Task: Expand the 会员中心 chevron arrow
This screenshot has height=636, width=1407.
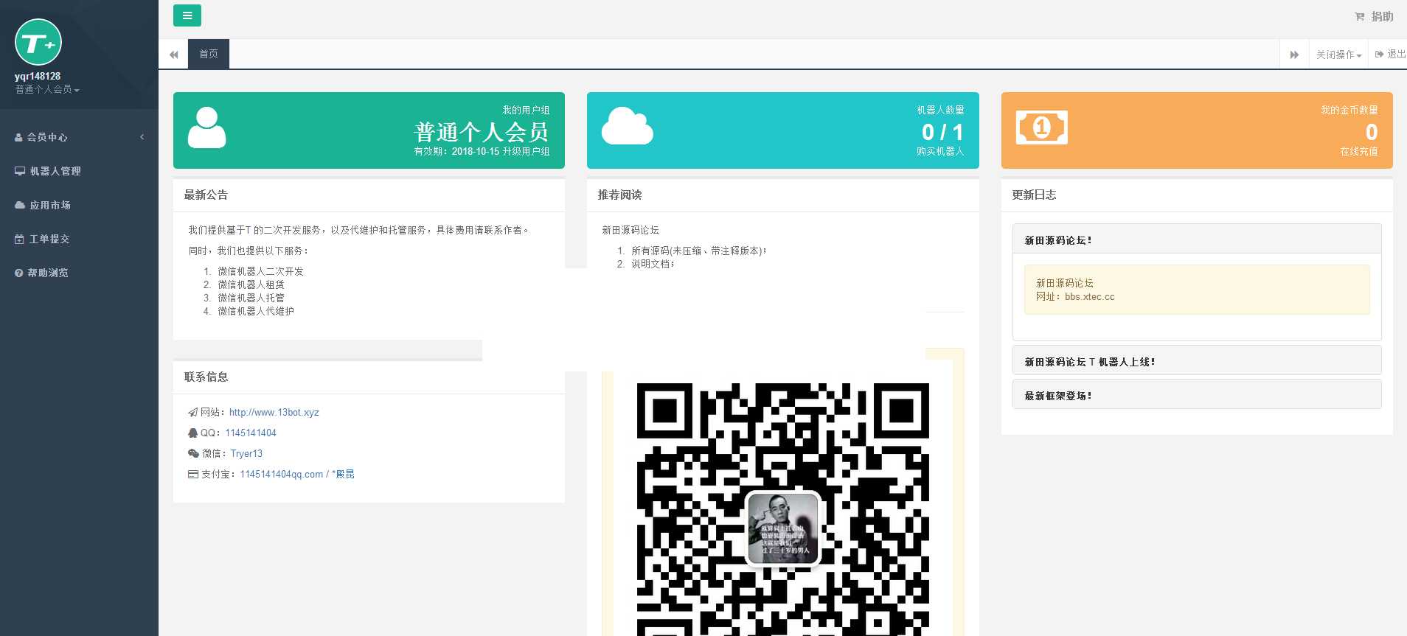Action: pos(142,137)
